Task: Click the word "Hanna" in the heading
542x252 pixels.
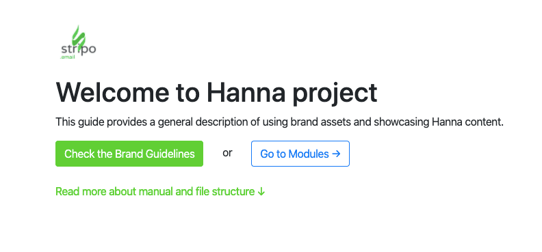Action: point(246,92)
